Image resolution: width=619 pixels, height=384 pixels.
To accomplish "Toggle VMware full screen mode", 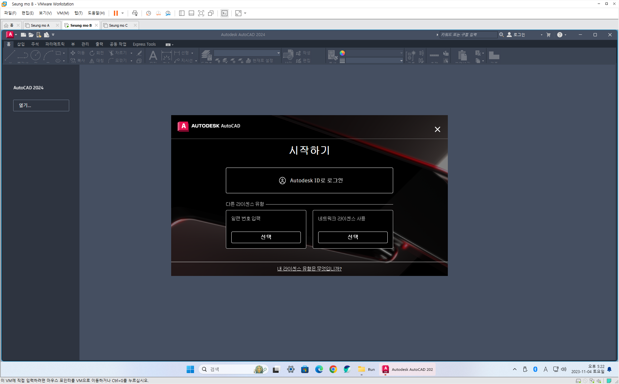I will pos(201,13).
